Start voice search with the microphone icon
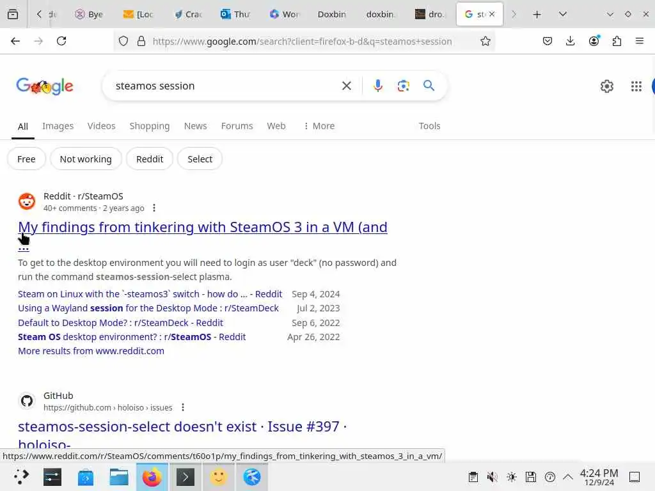 (x=377, y=86)
